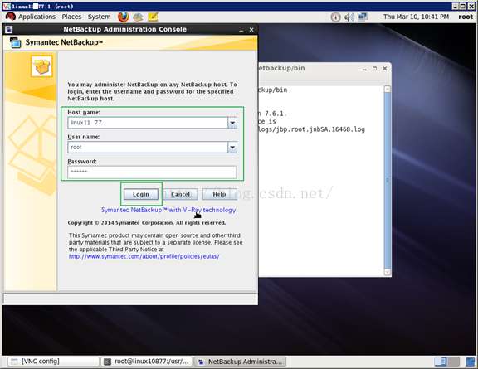The width and height of the screenshot is (478, 369).
Task: Open the Places menu
Action: click(71, 17)
